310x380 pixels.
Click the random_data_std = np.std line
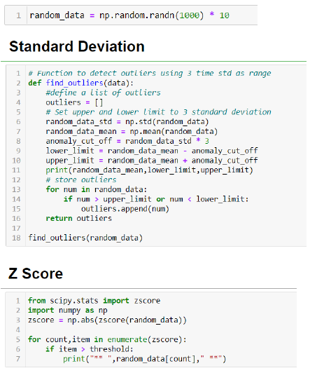tap(127, 122)
